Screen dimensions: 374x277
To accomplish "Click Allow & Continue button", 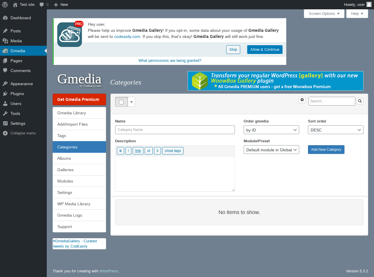I will (265, 50).
